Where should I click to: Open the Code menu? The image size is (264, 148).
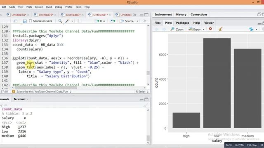click(12, 7)
